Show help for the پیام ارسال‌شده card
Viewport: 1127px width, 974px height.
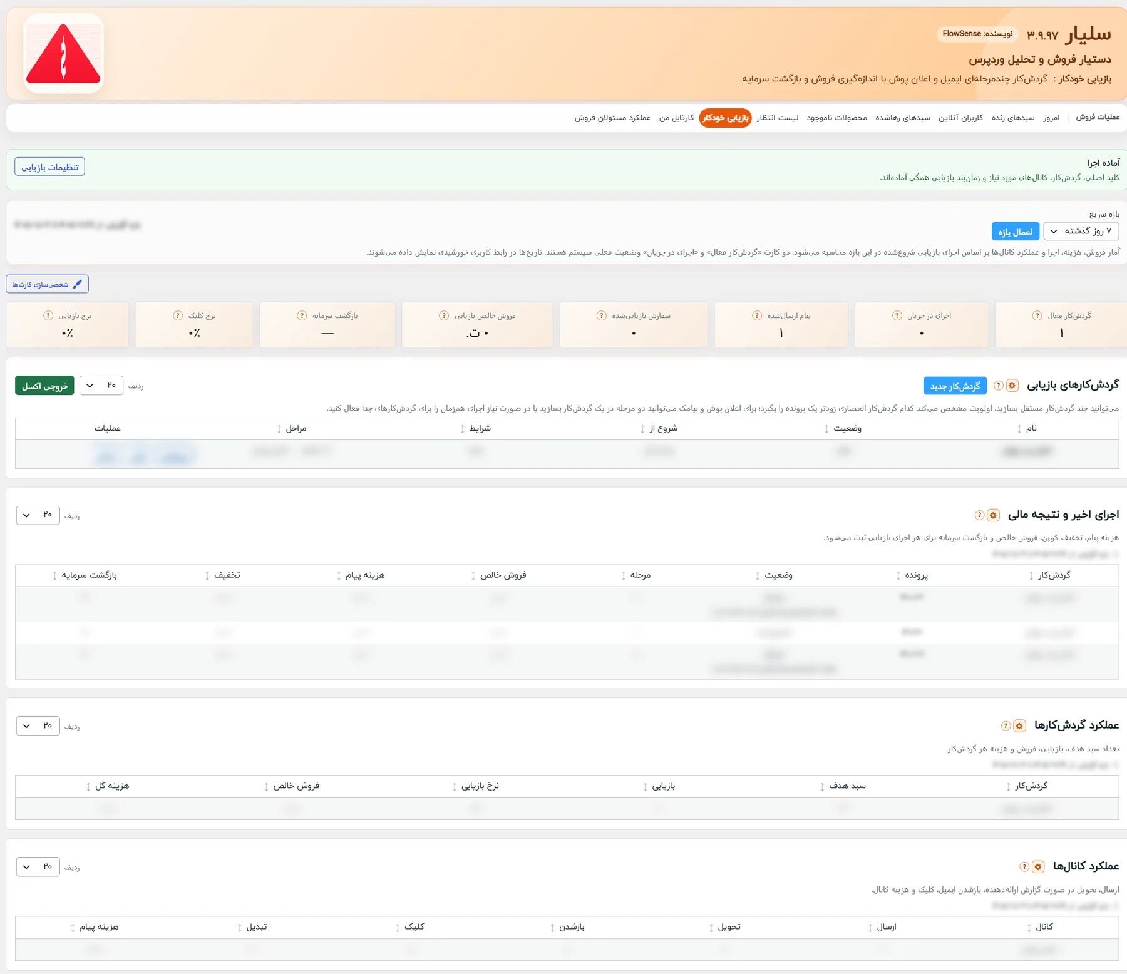[757, 315]
